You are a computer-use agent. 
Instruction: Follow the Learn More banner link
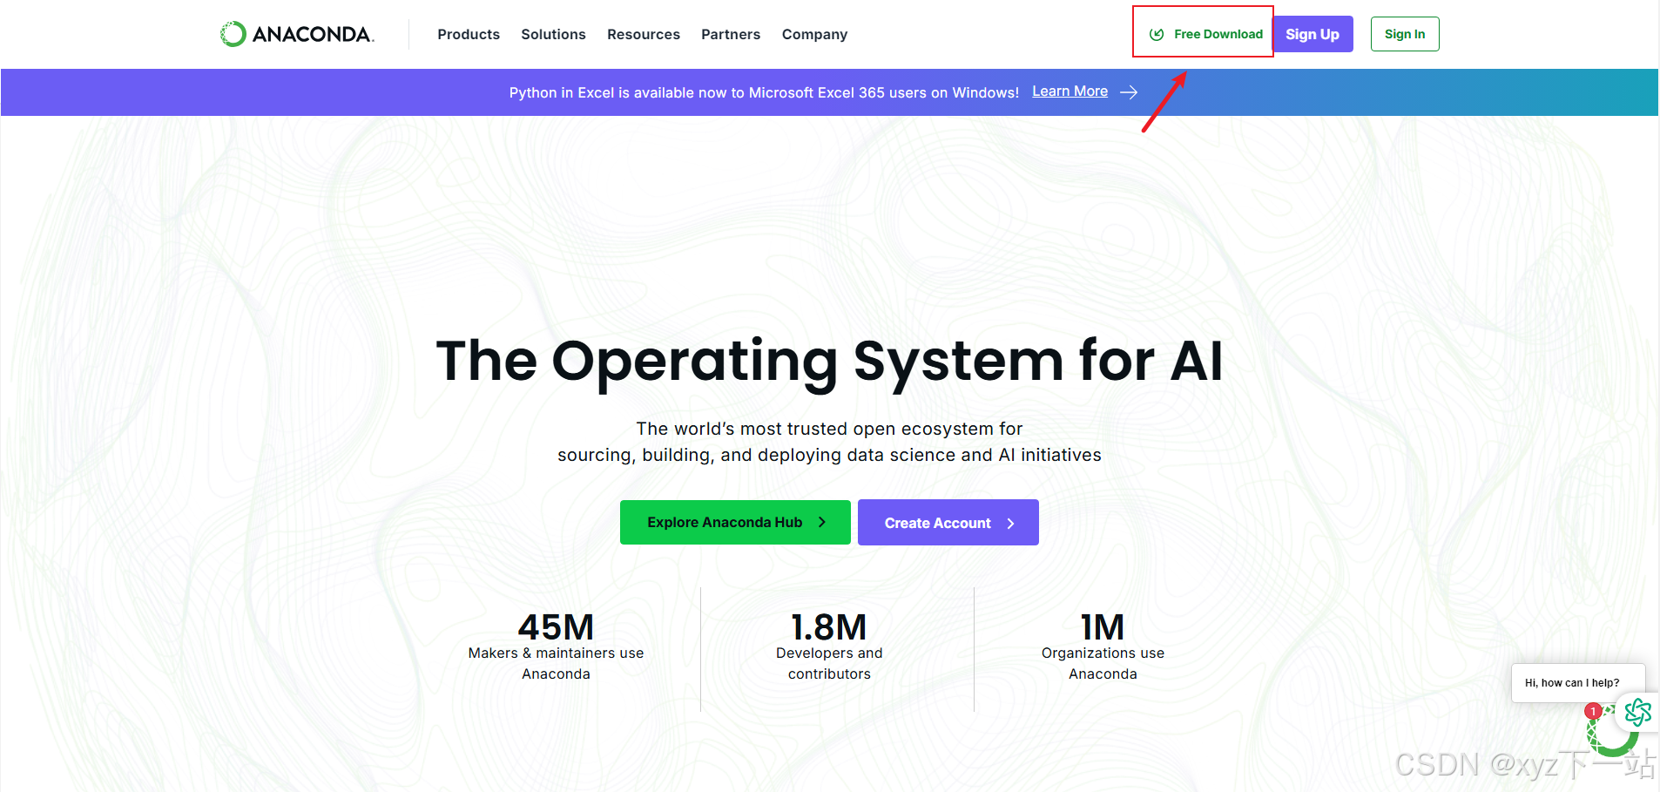click(1070, 91)
